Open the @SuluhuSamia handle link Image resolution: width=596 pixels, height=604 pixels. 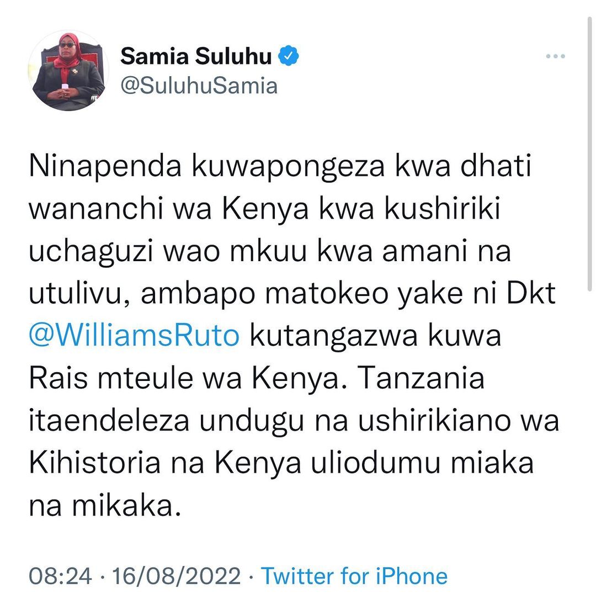(199, 86)
